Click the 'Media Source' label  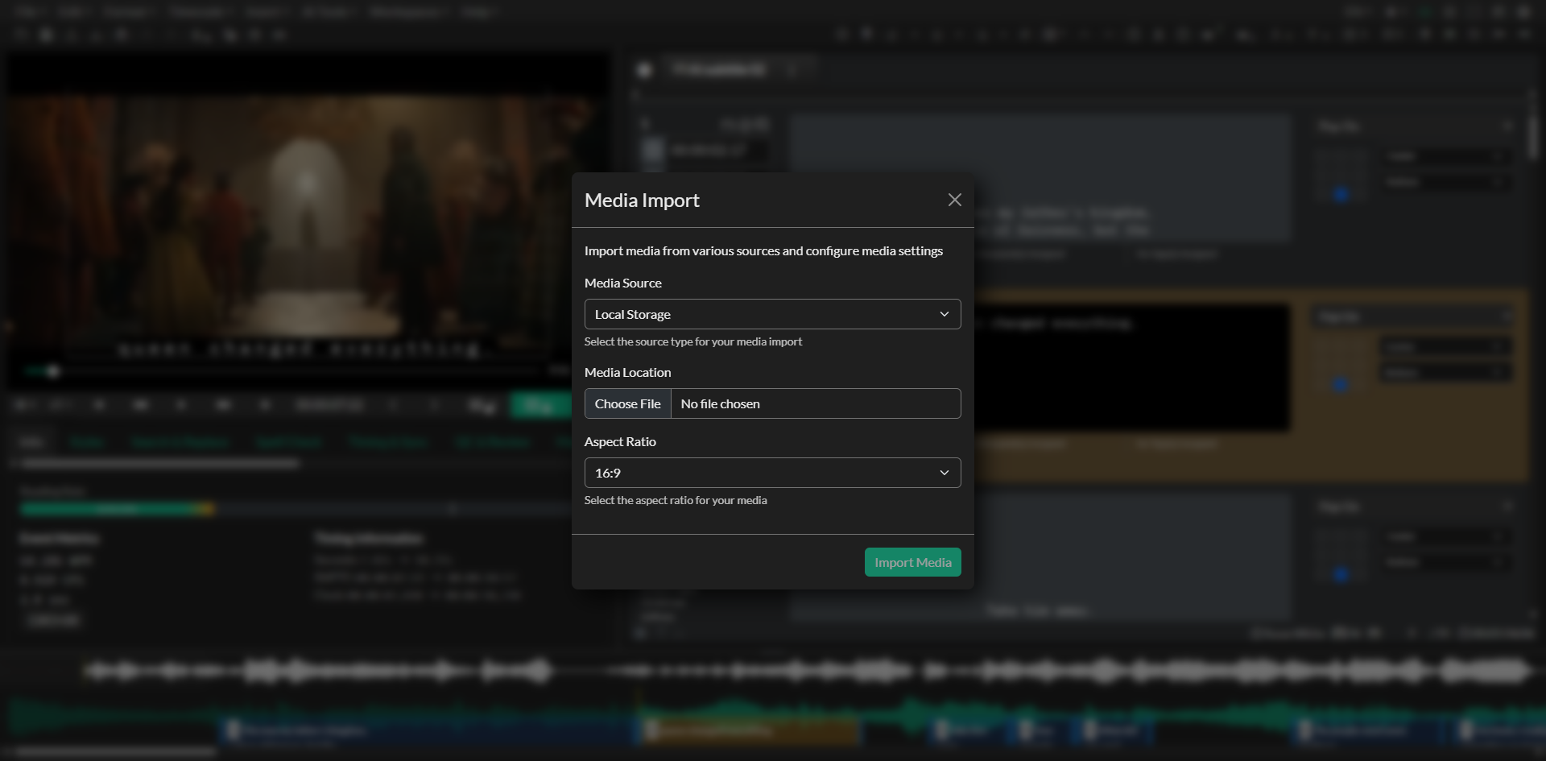pyautogui.click(x=623, y=283)
